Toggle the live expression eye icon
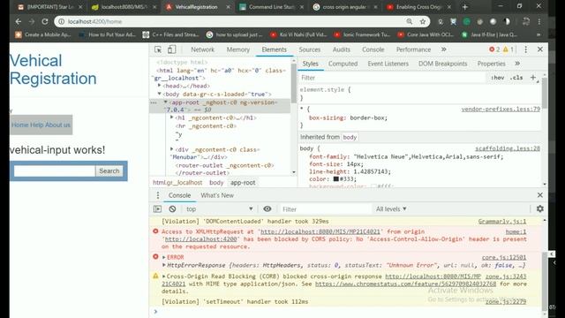 click(x=267, y=208)
